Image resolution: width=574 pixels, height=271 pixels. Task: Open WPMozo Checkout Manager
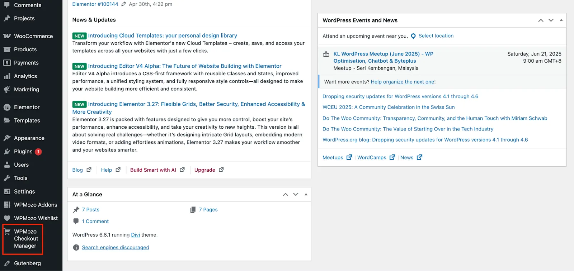[26, 239]
